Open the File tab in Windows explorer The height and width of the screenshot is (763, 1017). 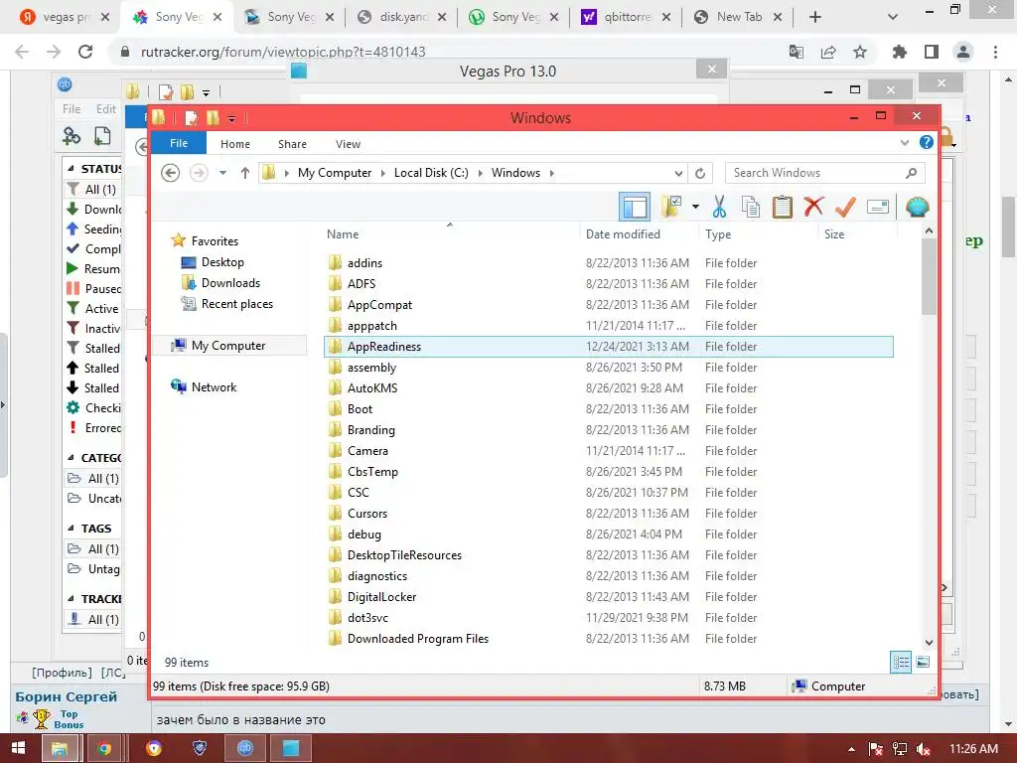coord(179,143)
